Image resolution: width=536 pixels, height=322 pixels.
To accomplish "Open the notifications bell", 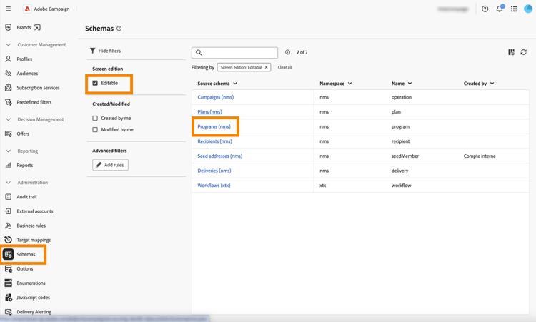I will point(500,9).
